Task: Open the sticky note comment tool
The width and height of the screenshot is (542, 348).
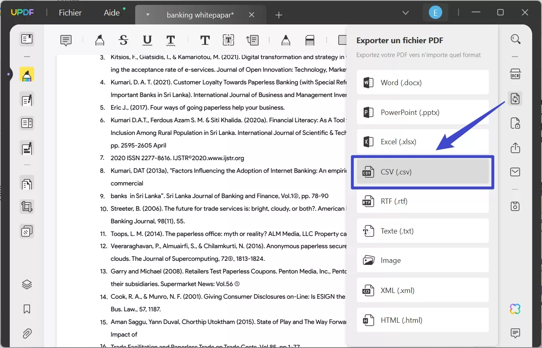Action: (x=66, y=40)
